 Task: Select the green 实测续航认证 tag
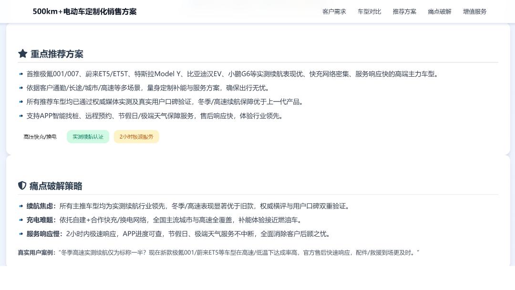click(x=88, y=137)
